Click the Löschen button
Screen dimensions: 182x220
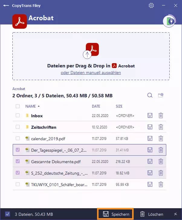click(x=152, y=214)
